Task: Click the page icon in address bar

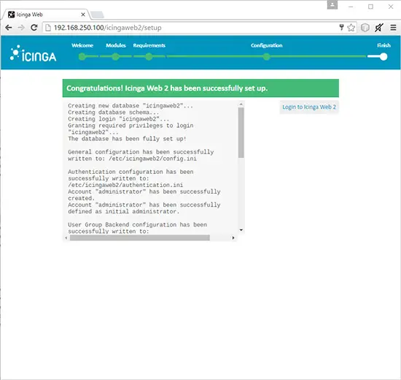Action: point(48,28)
